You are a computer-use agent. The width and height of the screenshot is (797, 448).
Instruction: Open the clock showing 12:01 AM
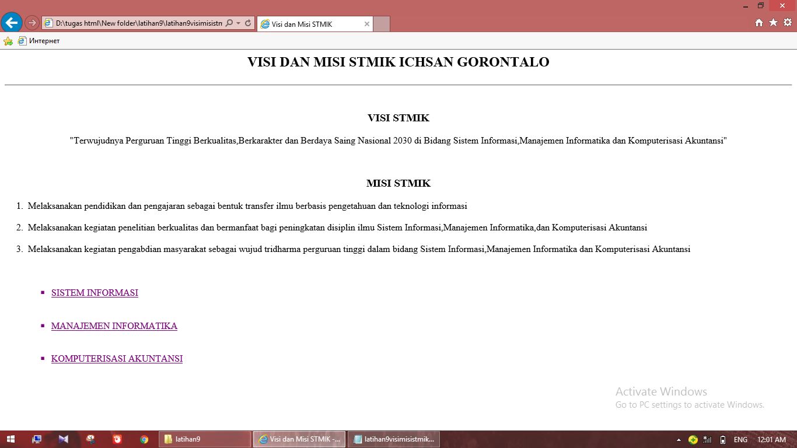point(771,440)
